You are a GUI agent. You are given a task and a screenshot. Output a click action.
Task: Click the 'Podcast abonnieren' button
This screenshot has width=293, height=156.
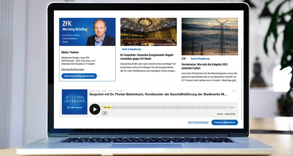click(x=225, y=122)
